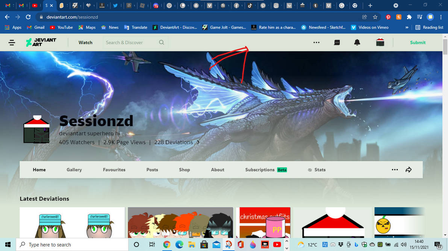The image size is (448, 251).
Task: Bookmark this page with star icon
Action: [375, 17]
